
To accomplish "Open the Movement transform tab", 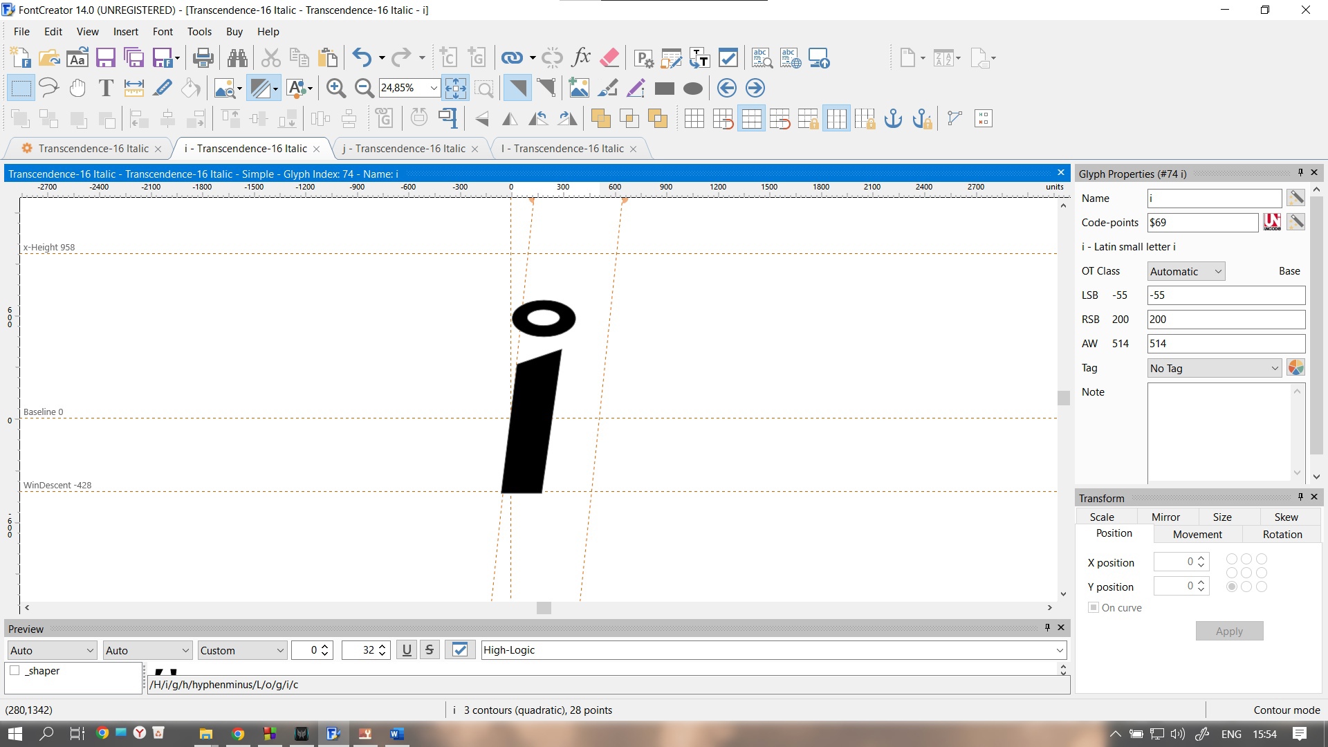I will pyautogui.click(x=1197, y=534).
